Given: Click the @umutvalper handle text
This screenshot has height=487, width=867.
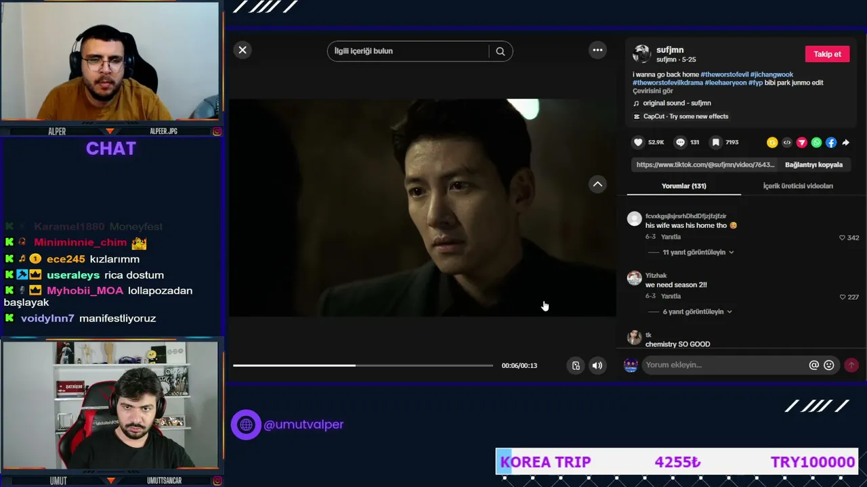Looking at the screenshot, I should 303,425.
